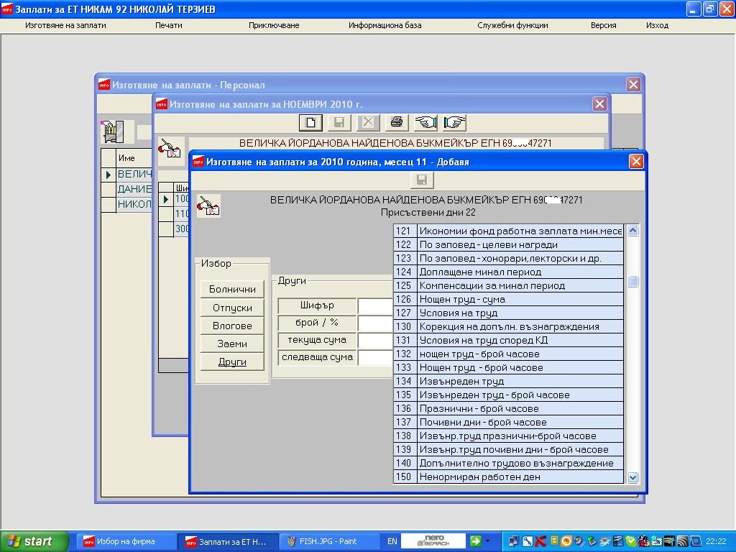
Task: Click the Windows start button
Action: tap(34, 541)
